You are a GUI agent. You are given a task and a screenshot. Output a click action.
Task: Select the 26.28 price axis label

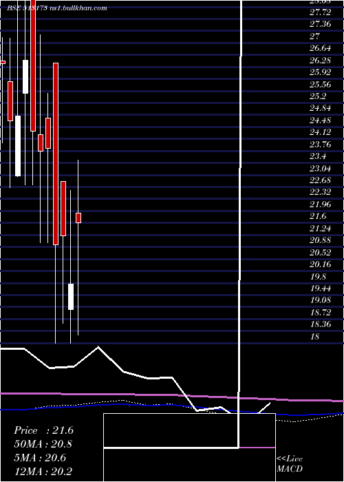(x=321, y=61)
